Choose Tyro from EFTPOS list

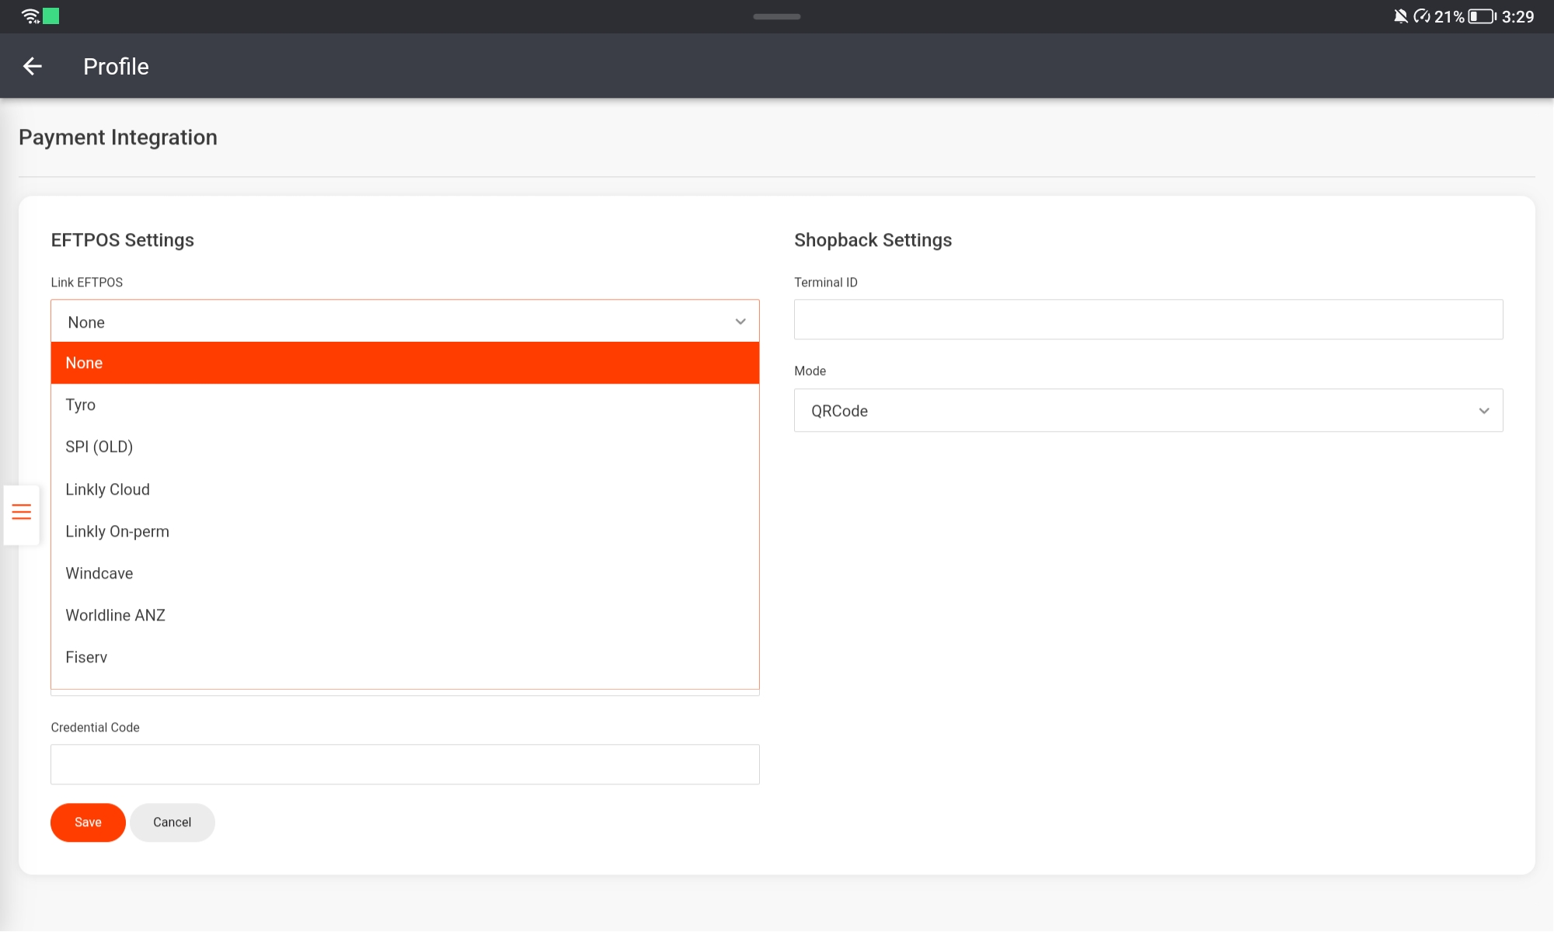point(404,405)
